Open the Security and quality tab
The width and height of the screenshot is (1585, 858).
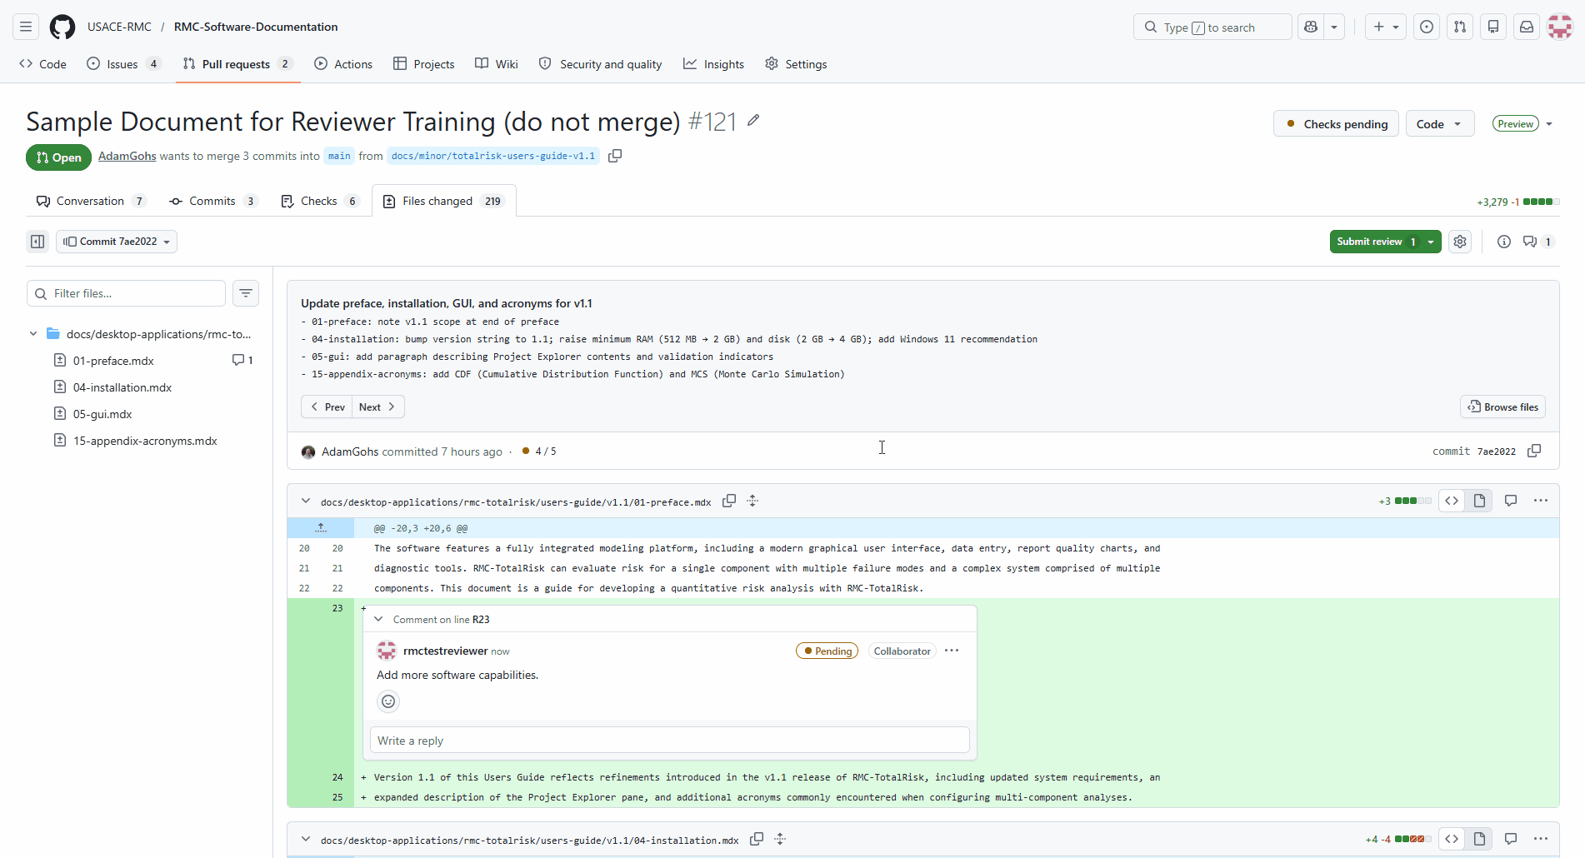[600, 64]
